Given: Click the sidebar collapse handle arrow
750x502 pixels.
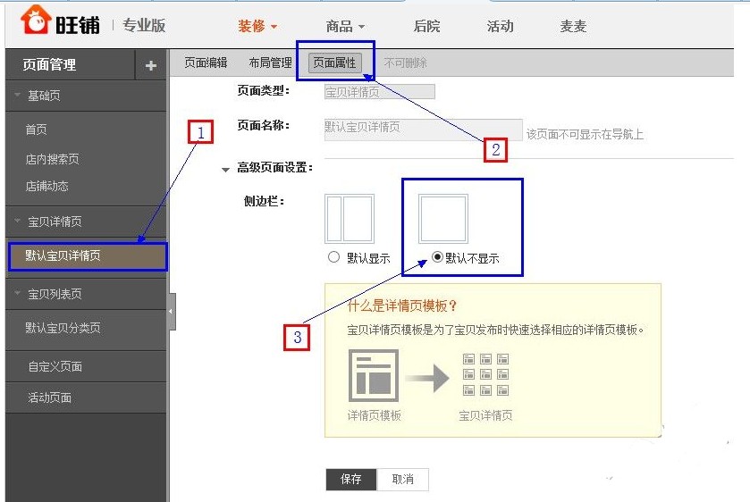Looking at the screenshot, I should coord(172,311).
